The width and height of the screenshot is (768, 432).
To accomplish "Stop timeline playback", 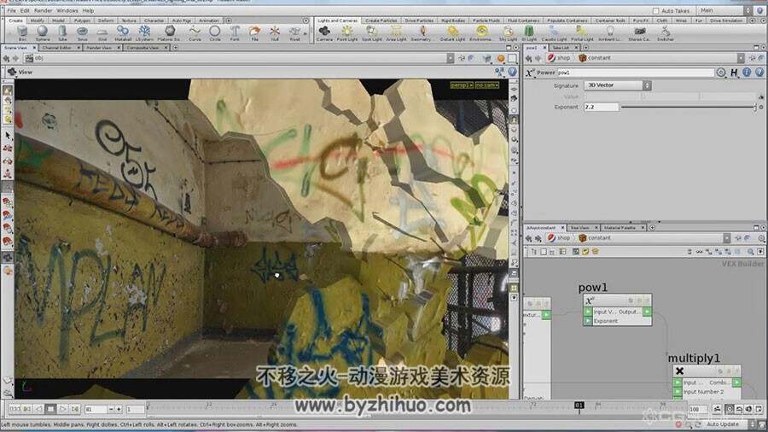I will pos(50,408).
